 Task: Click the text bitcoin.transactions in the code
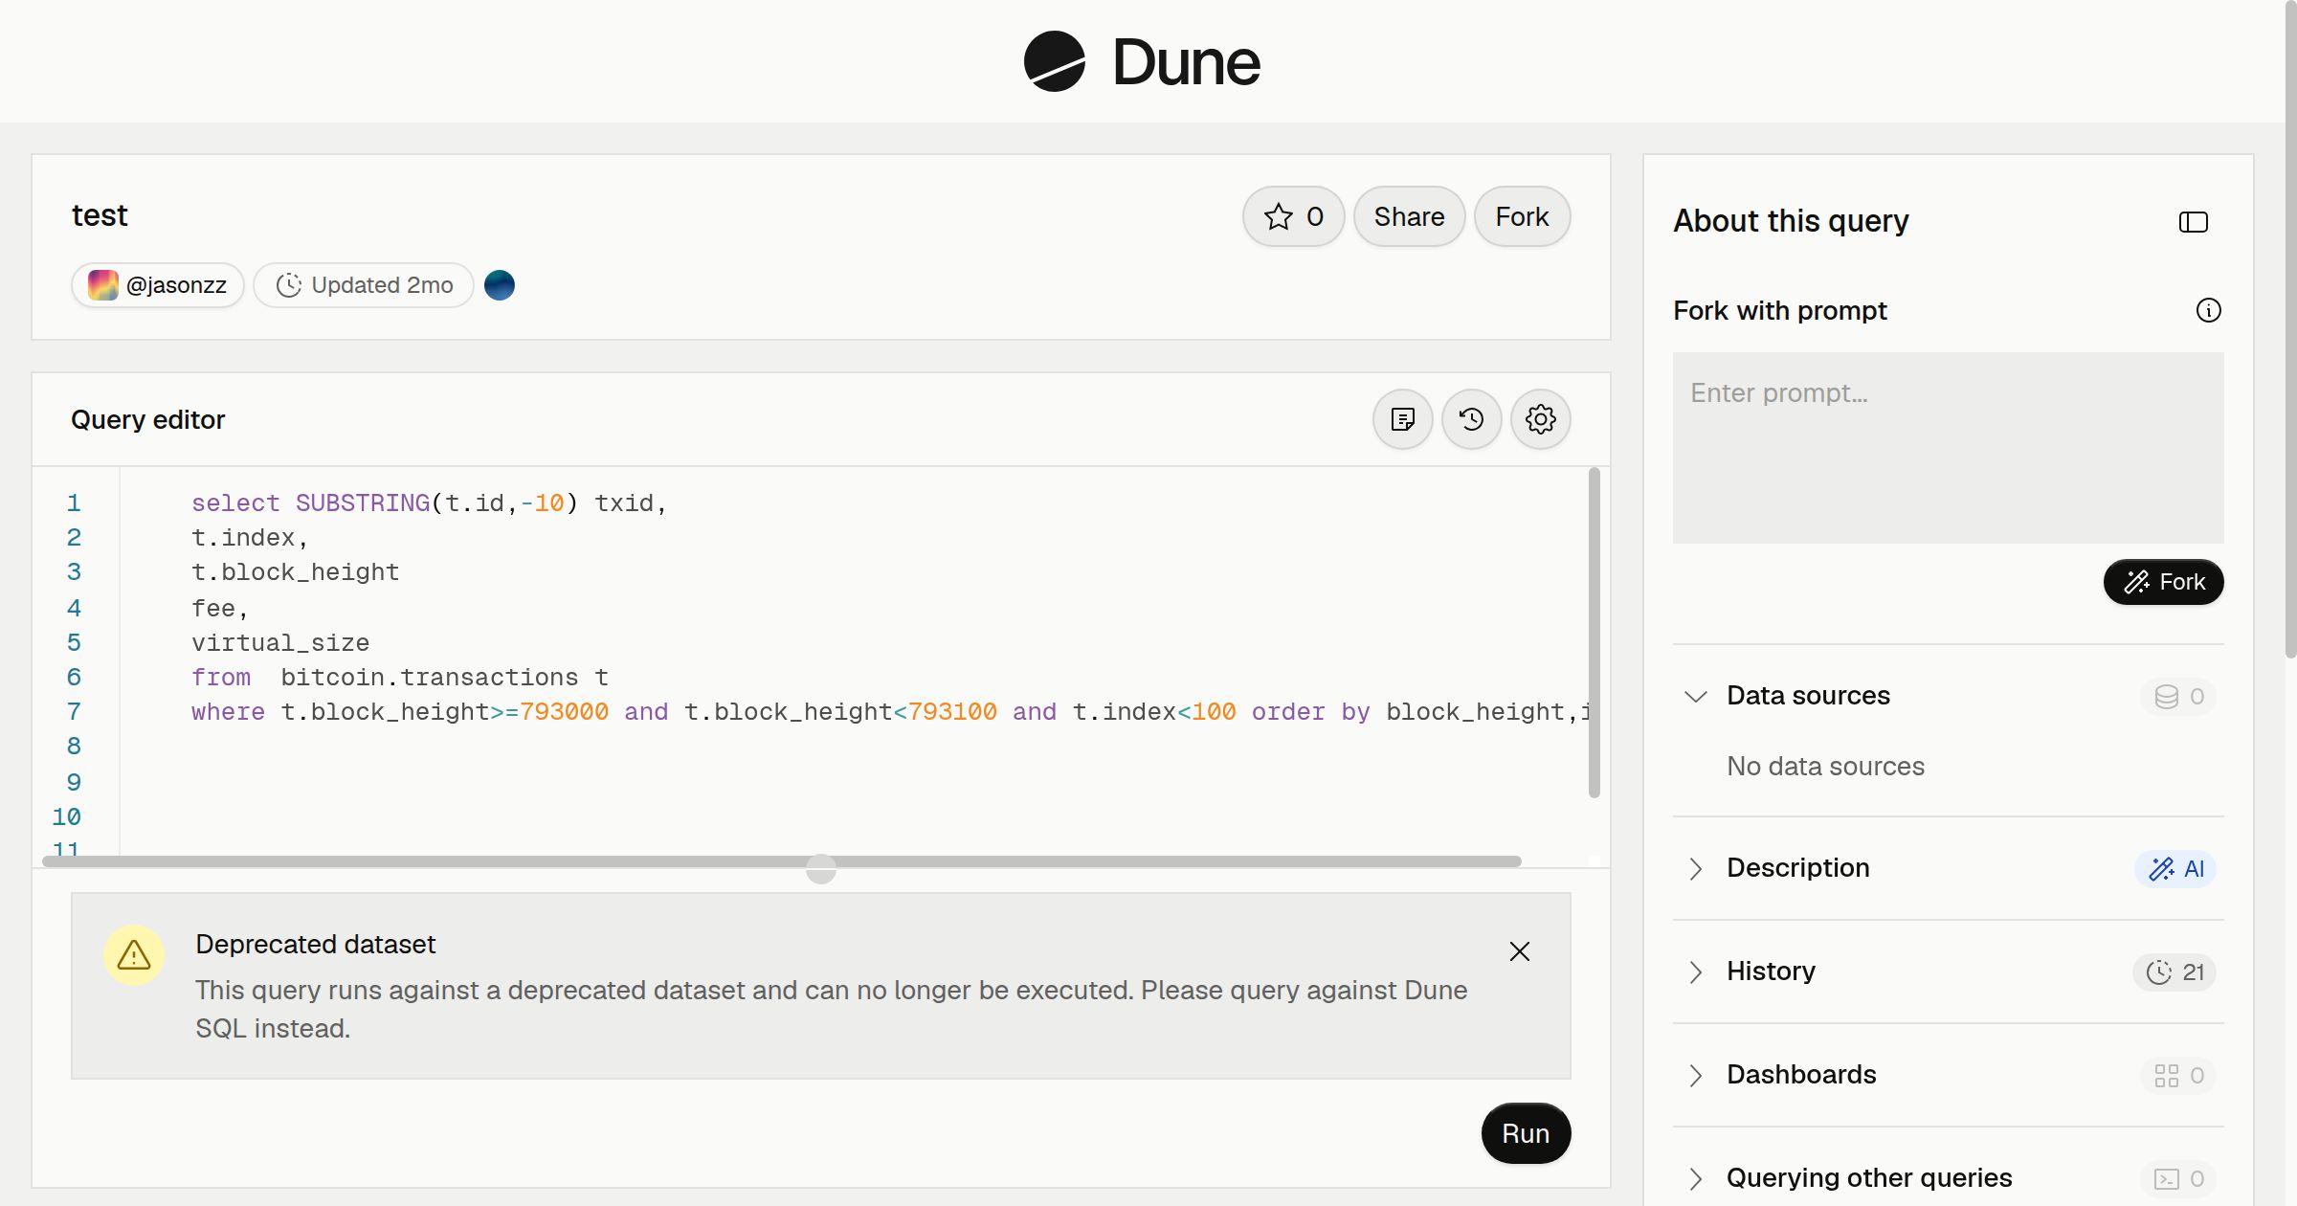coord(430,678)
